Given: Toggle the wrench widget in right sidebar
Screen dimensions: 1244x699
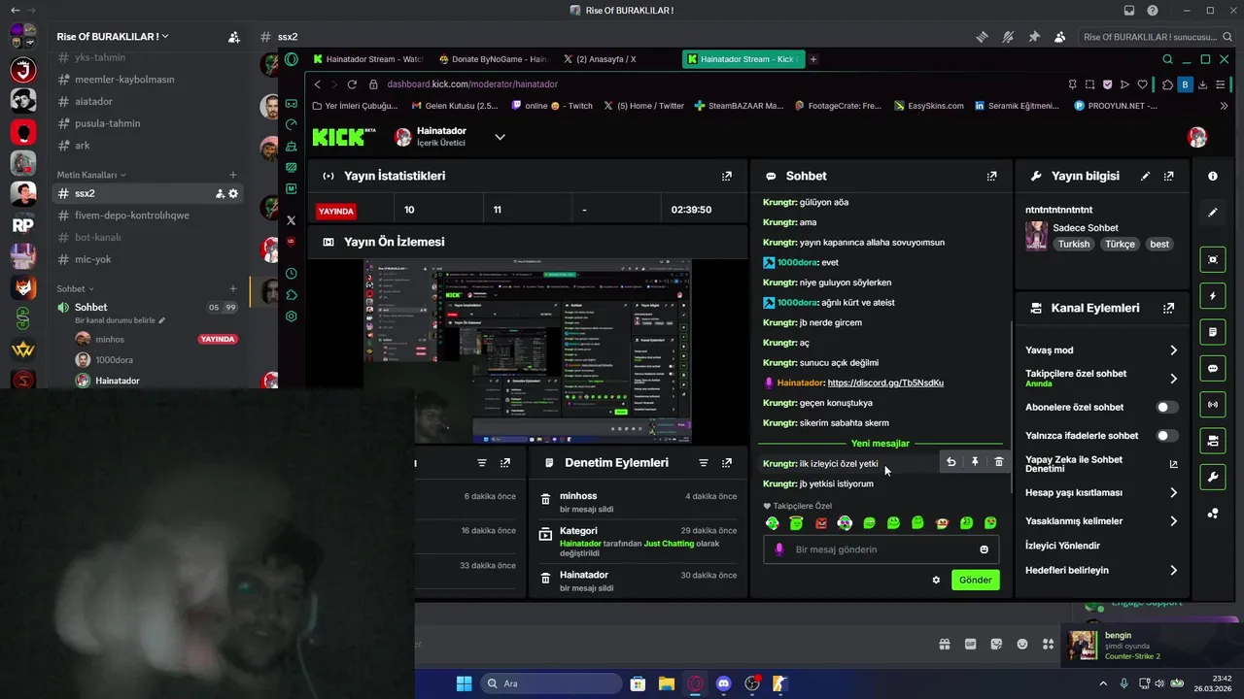Looking at the screenshot, I should coord(1213,477).
